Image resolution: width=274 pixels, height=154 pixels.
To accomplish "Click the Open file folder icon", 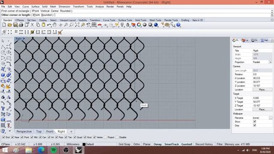I will pos(9,25).
